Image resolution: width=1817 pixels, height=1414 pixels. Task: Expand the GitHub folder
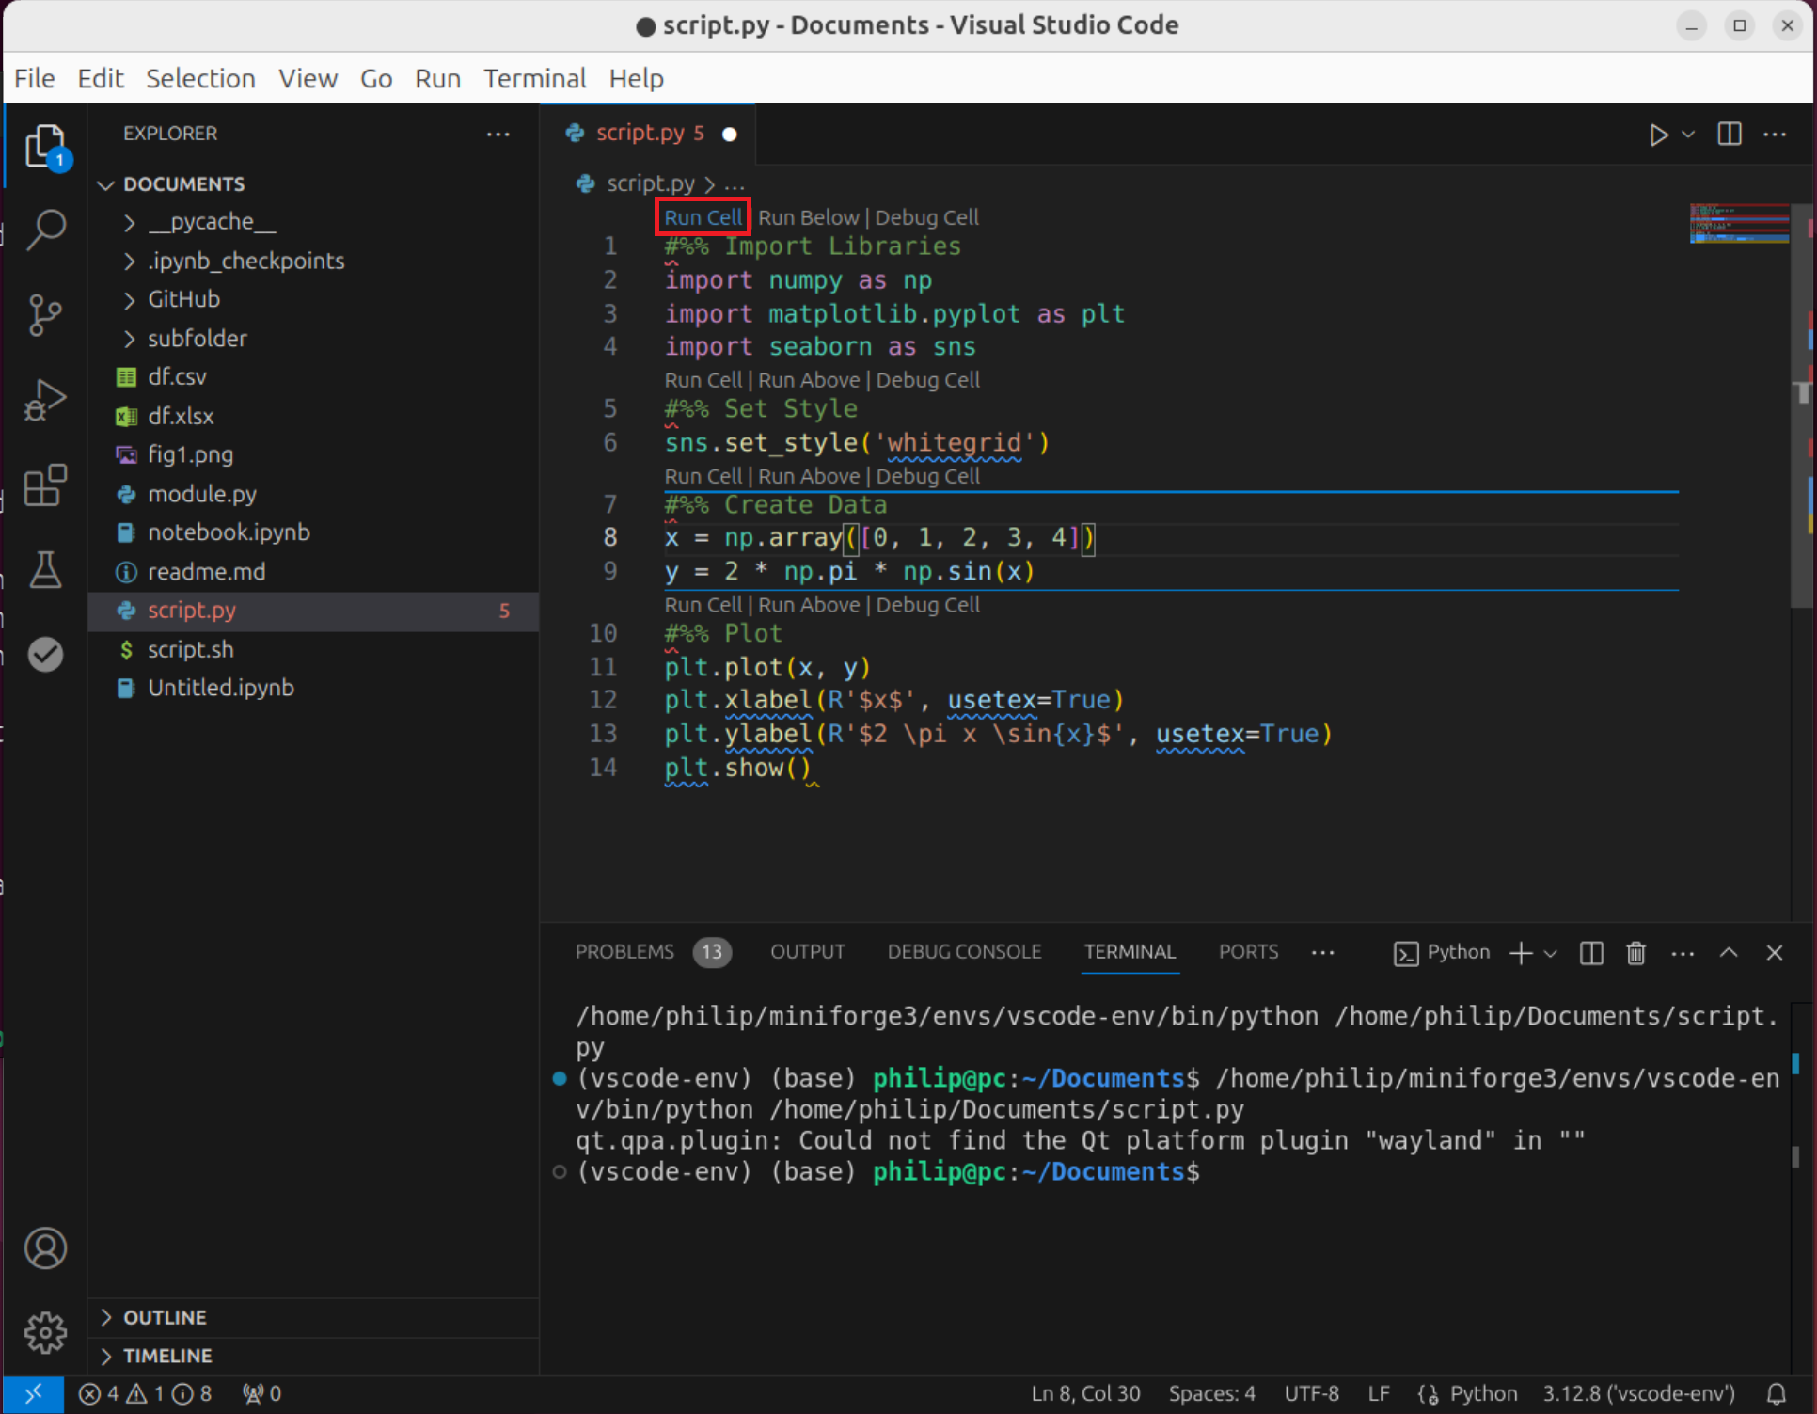click(183, 299)
